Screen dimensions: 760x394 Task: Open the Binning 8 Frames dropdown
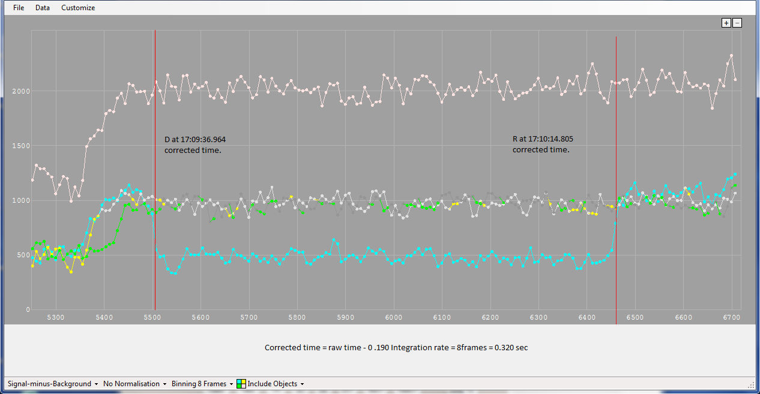click(x=202, y=384)
